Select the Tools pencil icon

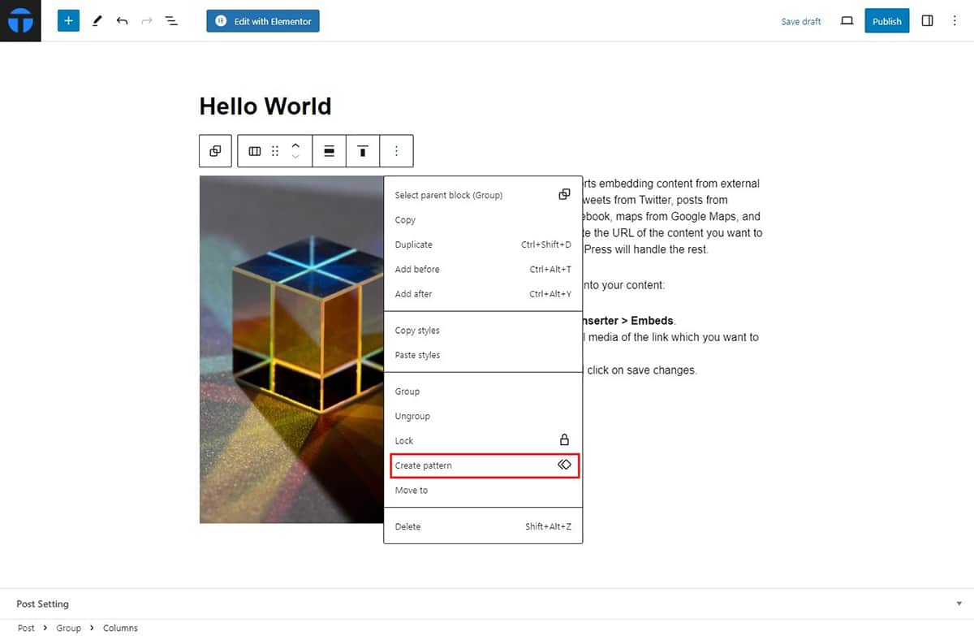tap(97, 21)
